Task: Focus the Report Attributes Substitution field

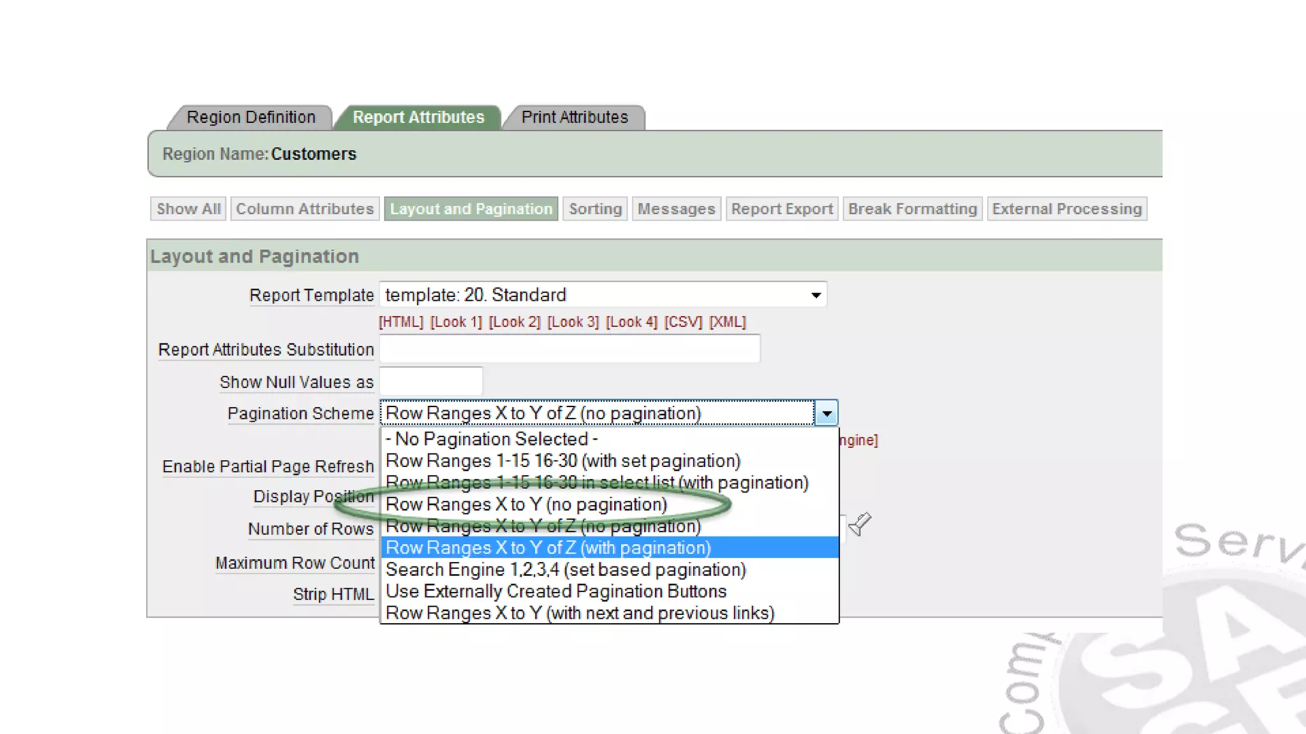Action: [569, 349]
